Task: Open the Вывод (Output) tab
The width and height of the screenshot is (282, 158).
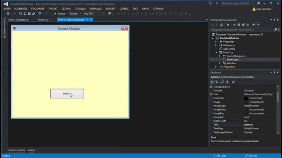Action: (31, 150)
